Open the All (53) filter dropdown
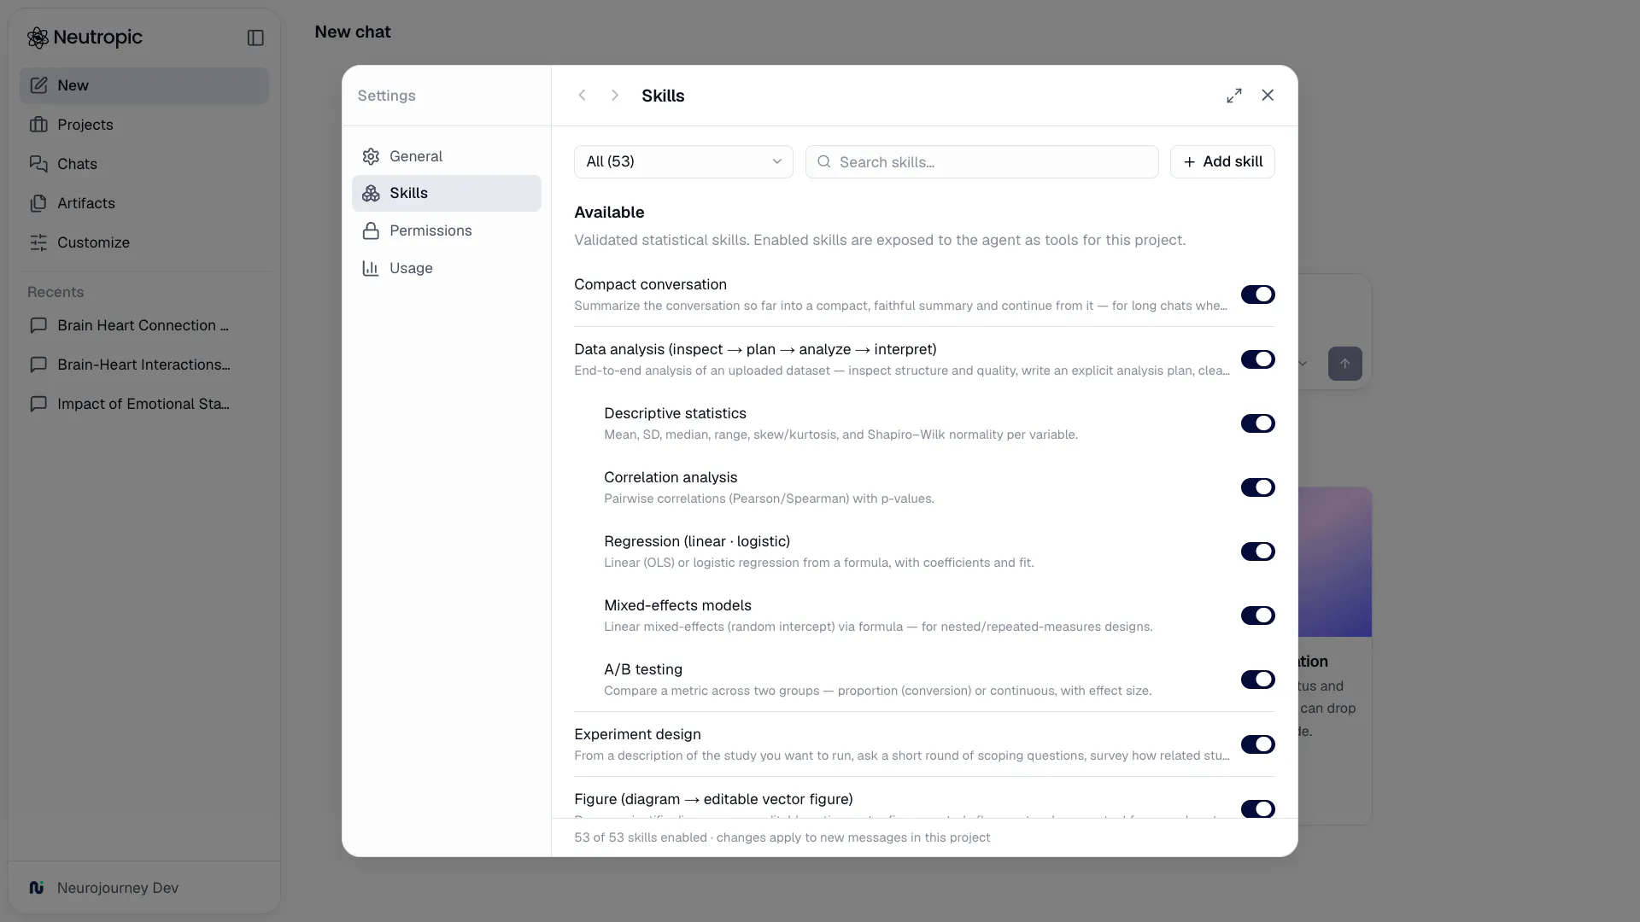Image resolution: width=1640 pixels, height=922 pixels. click(x=683, y=162)
